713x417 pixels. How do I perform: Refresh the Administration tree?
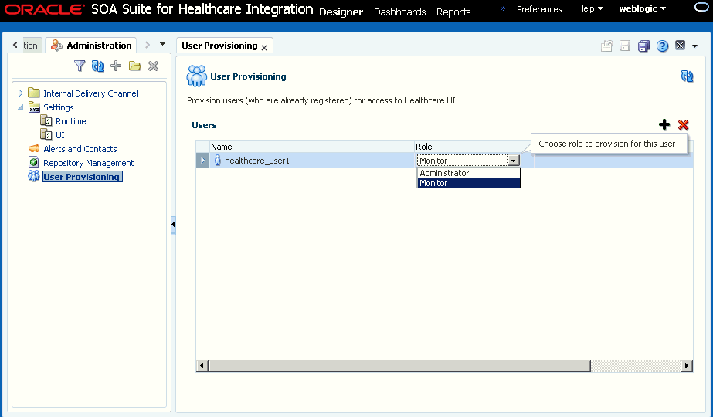[98, 66]
